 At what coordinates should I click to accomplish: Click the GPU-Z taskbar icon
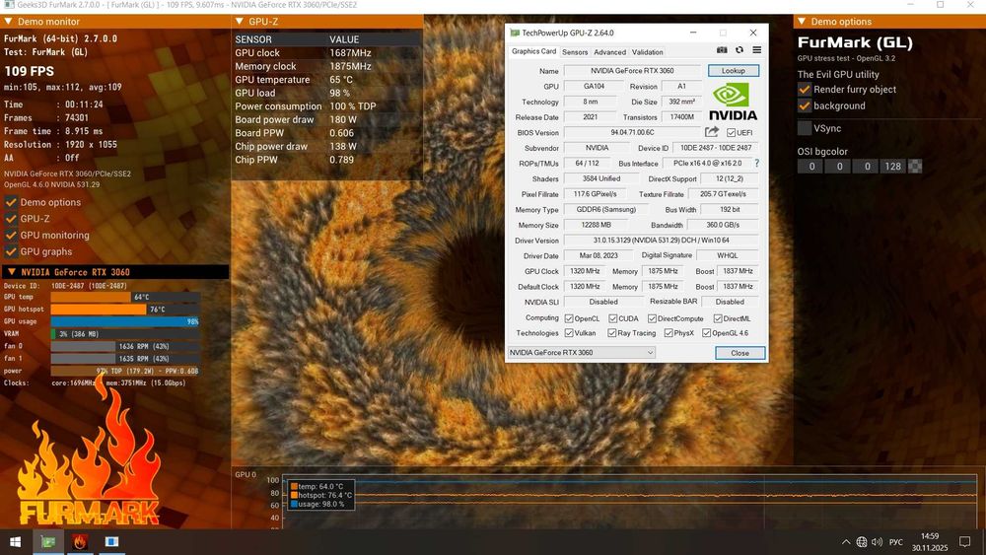click(x=47, y=542)
